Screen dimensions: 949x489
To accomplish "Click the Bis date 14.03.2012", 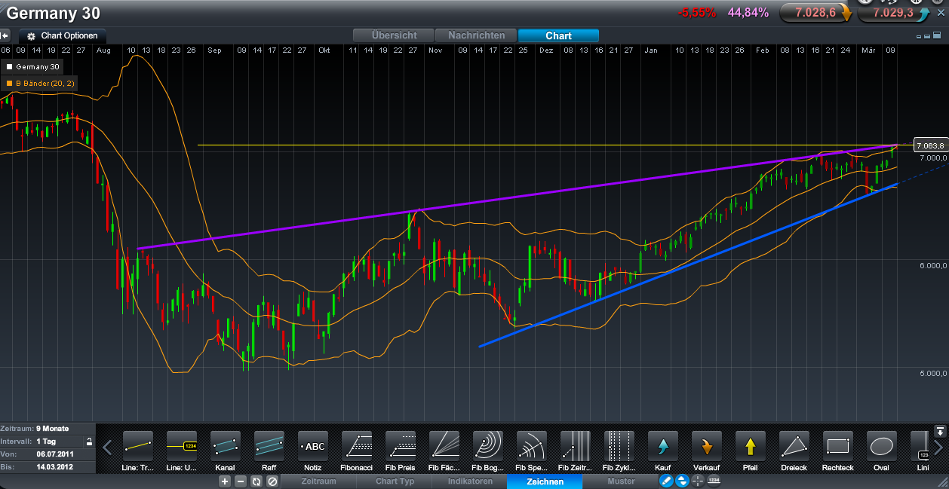I will [54, 467].
